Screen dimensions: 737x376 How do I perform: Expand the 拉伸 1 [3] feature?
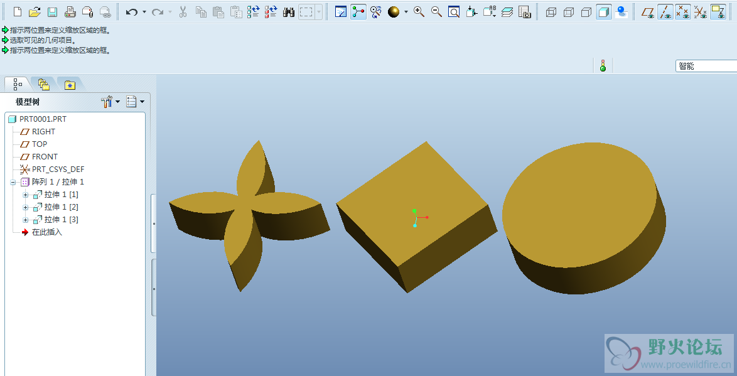tap(25, 220)
